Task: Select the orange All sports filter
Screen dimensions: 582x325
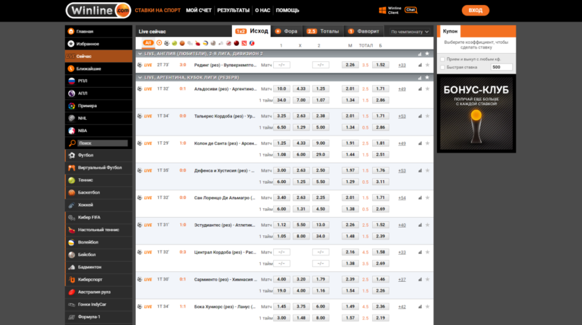Action: pyautogui.click(x=148, y=42)
